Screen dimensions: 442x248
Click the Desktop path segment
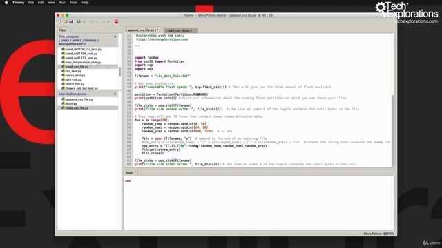tap(90, 41)
